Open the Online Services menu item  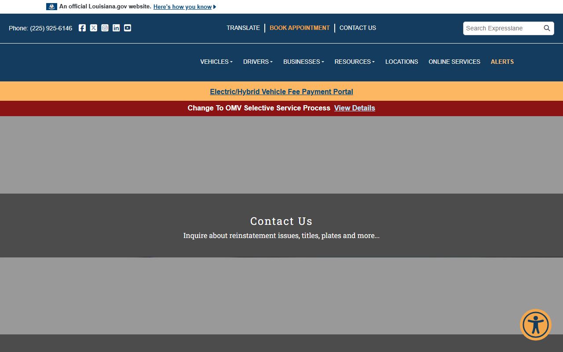(454, 62)
